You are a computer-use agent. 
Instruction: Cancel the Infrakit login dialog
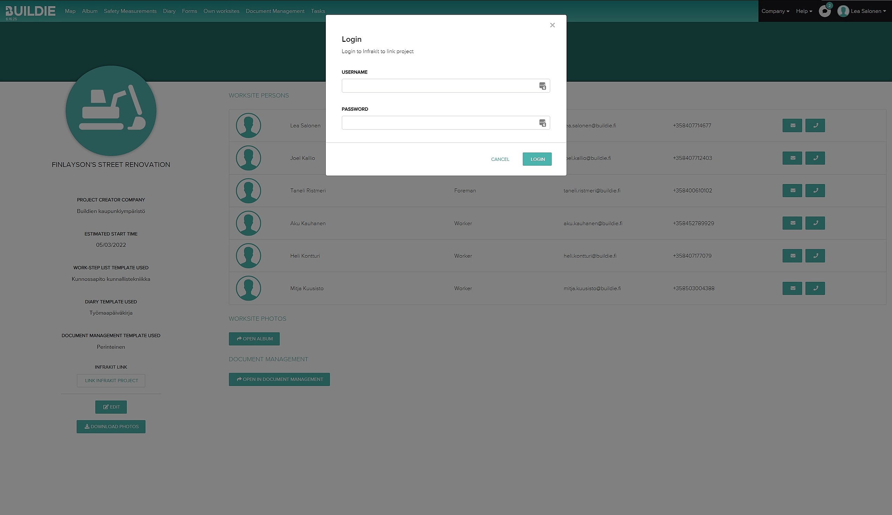tap(500, 159)
